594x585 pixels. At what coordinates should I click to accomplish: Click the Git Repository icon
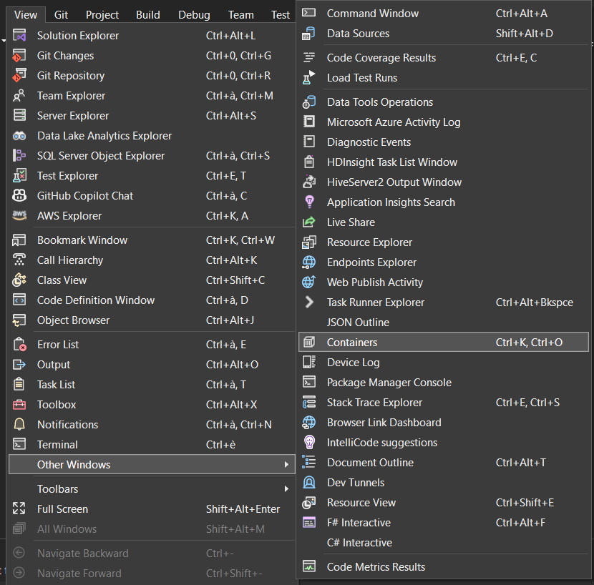[x=19, y=75]
